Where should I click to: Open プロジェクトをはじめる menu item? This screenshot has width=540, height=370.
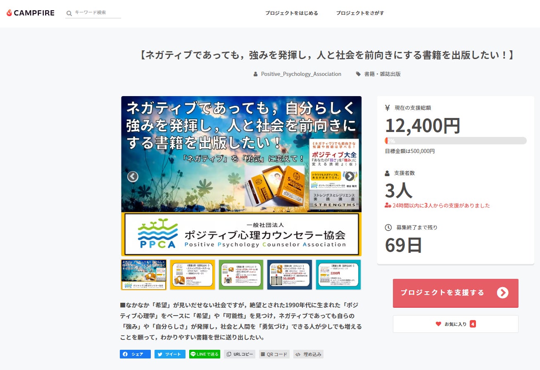click(x=291, y=13)
